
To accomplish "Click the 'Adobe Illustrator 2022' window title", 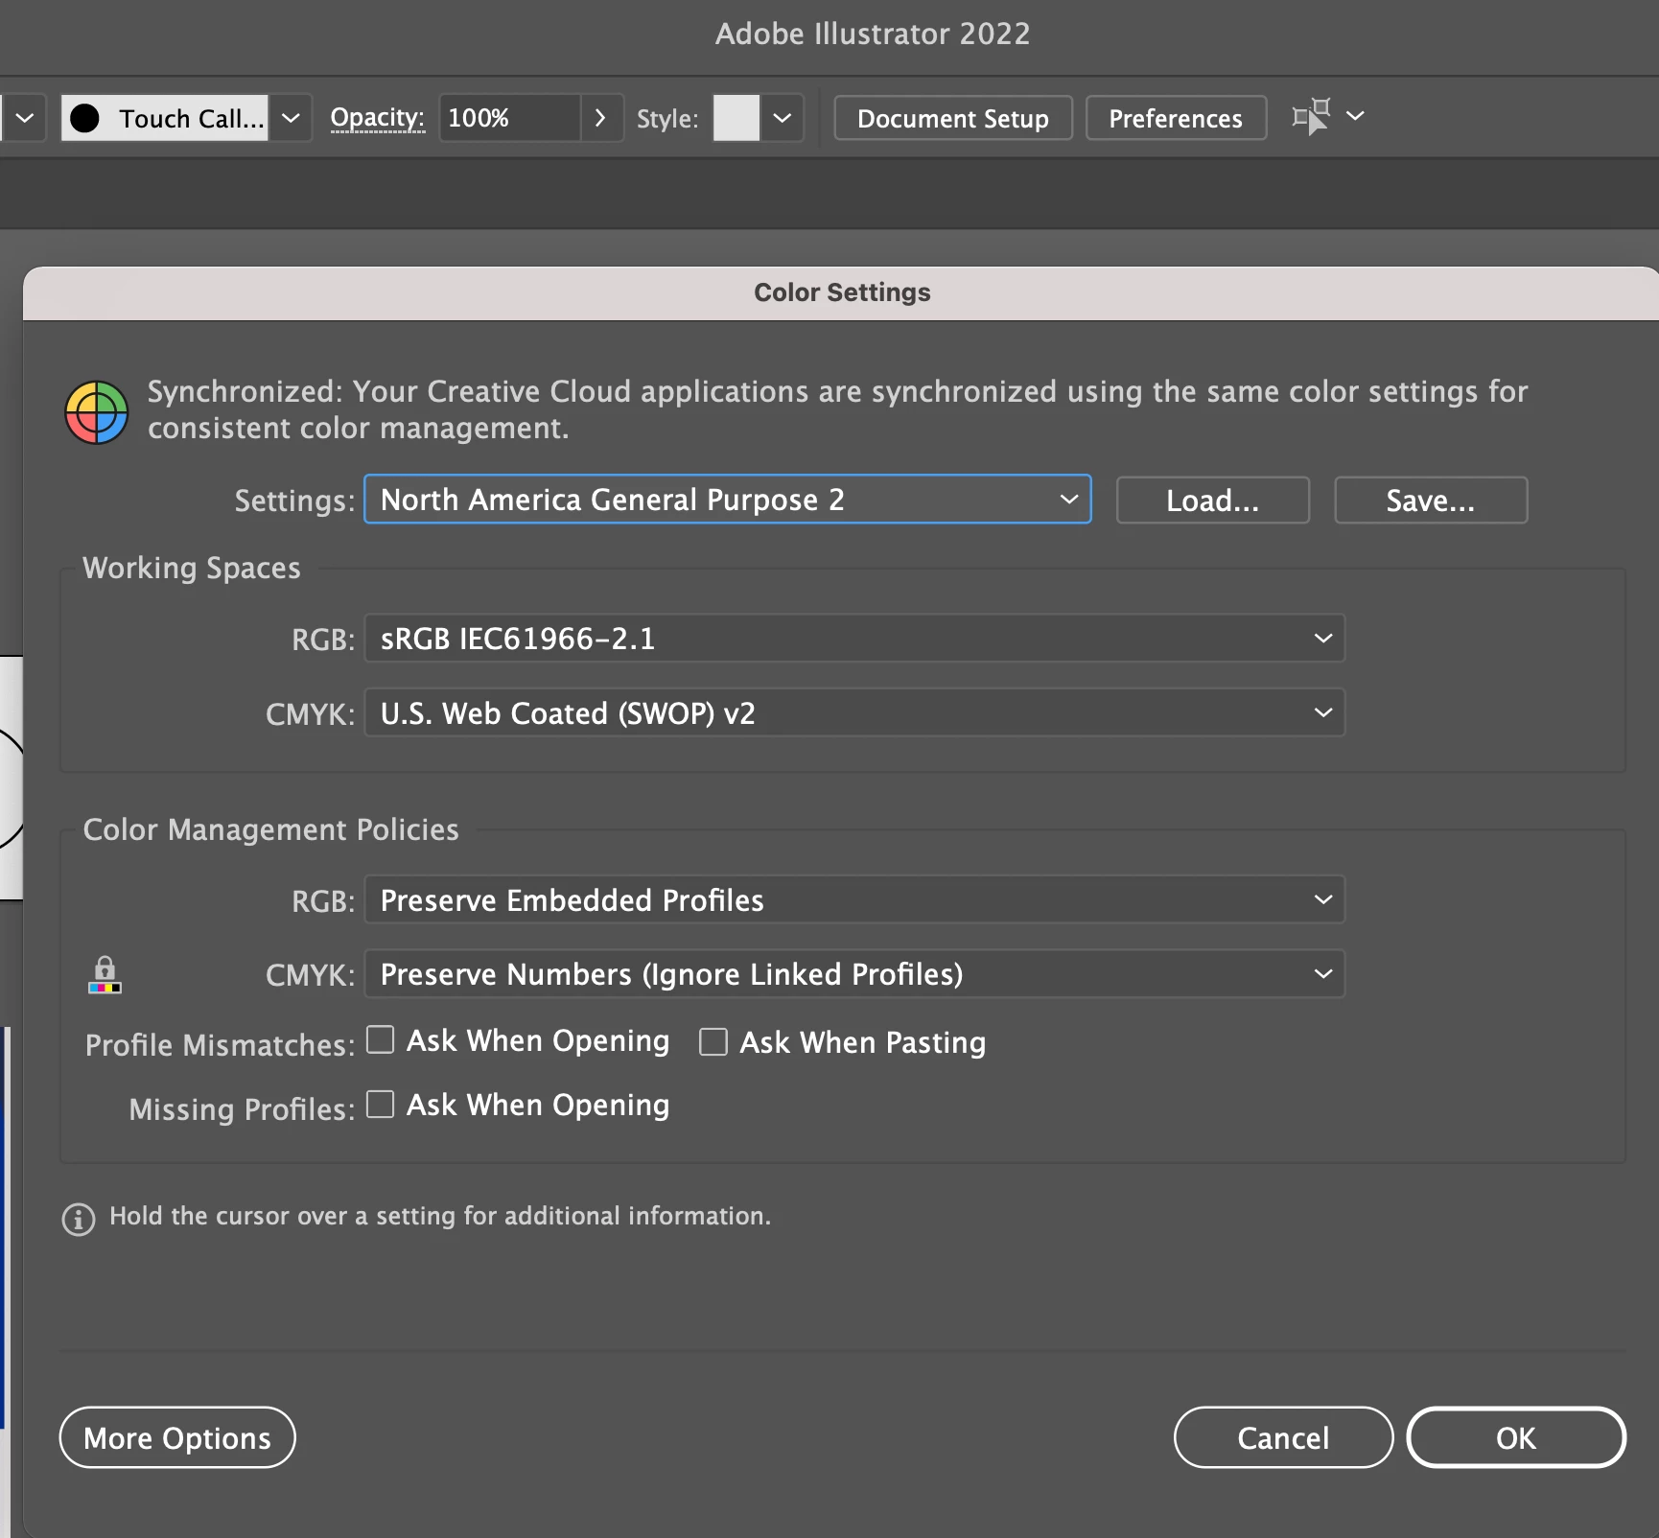I will coord(873,34).
